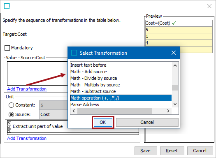Close the Select Transformation dialog
The image size is (216, 158).
click(174, 53)
